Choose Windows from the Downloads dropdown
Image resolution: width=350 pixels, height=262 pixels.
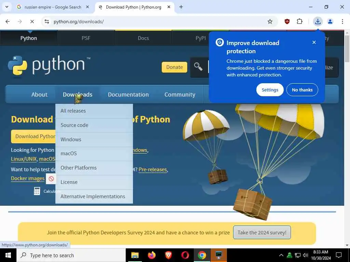click(94, 140)
